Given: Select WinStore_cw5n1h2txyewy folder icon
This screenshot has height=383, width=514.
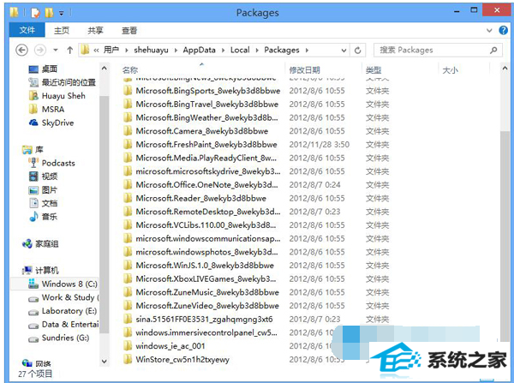Looking at the screenshot, I should coord(128,359).
